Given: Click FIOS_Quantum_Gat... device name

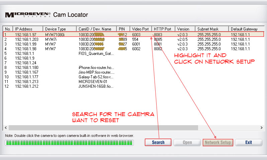Looking at the screenshot, I should click(96, 54).
